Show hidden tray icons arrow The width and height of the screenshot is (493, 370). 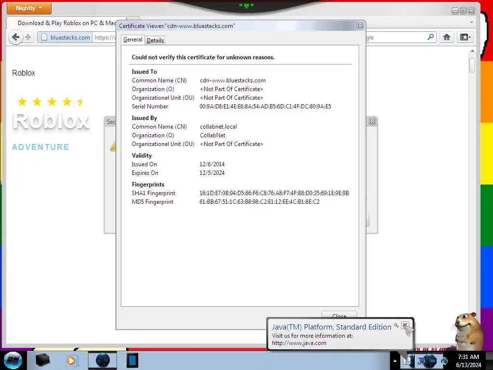pos(395,361)
